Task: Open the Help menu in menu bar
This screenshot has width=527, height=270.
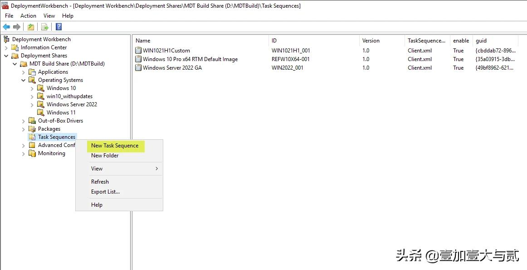Action: (x=68, y=16)
